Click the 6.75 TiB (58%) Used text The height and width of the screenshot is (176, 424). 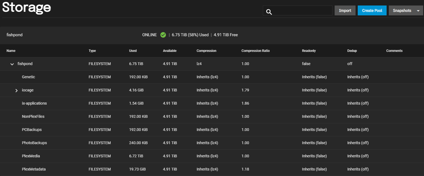tap(190, 35)
